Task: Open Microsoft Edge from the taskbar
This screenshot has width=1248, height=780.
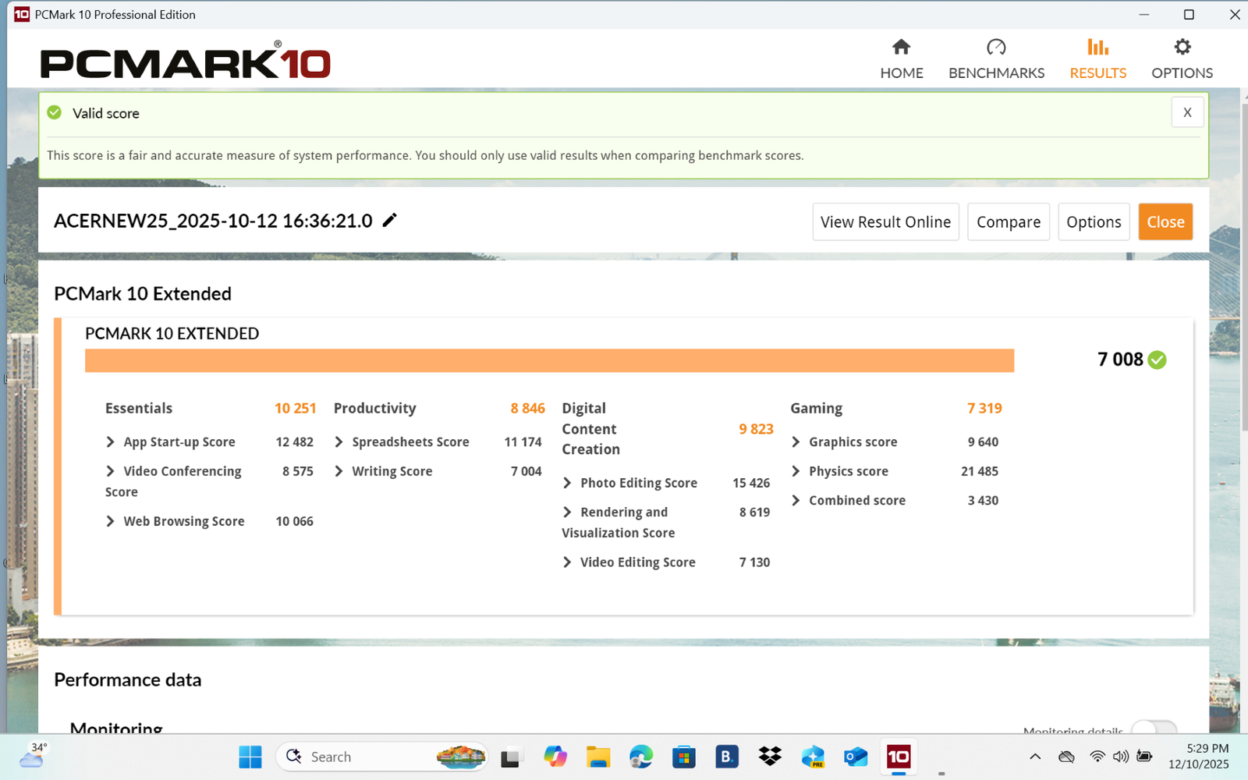Action: coord(641,757)
